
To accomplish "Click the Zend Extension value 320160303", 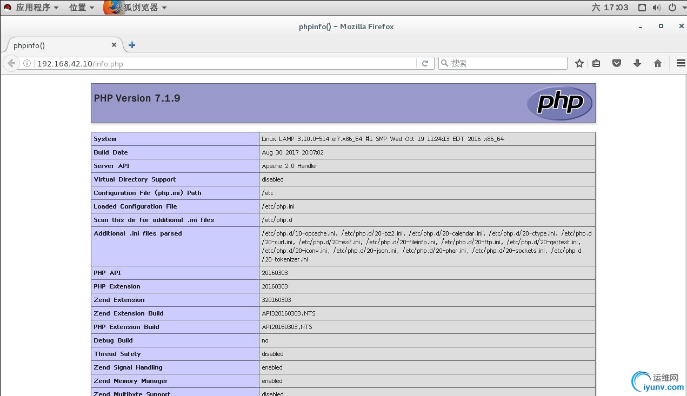I will 276,300.
